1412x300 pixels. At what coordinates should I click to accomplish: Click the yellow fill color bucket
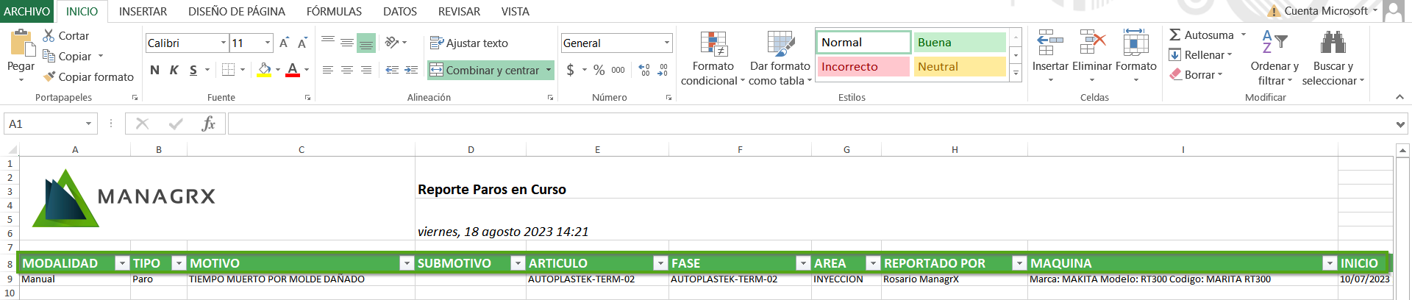[x=264, y=70]
